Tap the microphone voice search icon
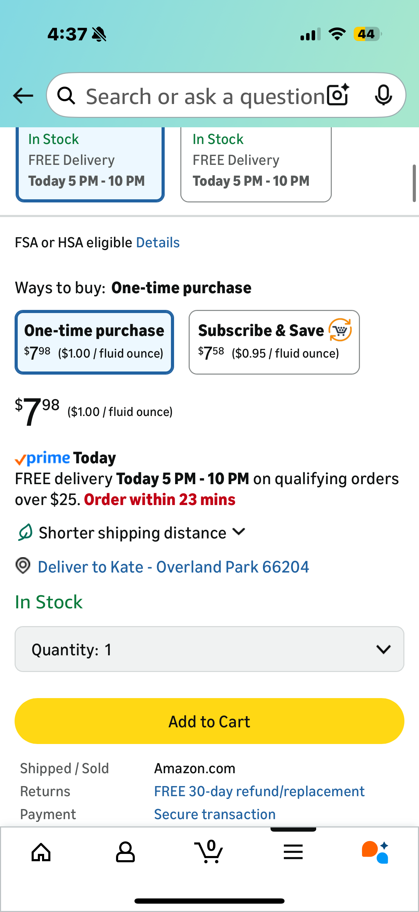The height and width of the screenshot is (912, 419). coord(383,95)
